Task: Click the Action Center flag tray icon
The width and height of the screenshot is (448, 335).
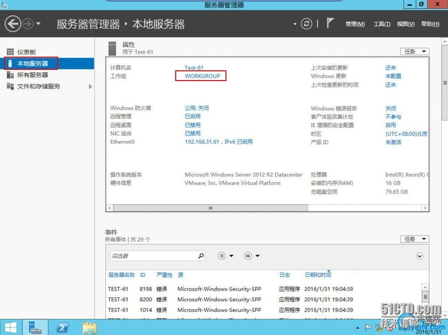Action: (x=368, y=328)
